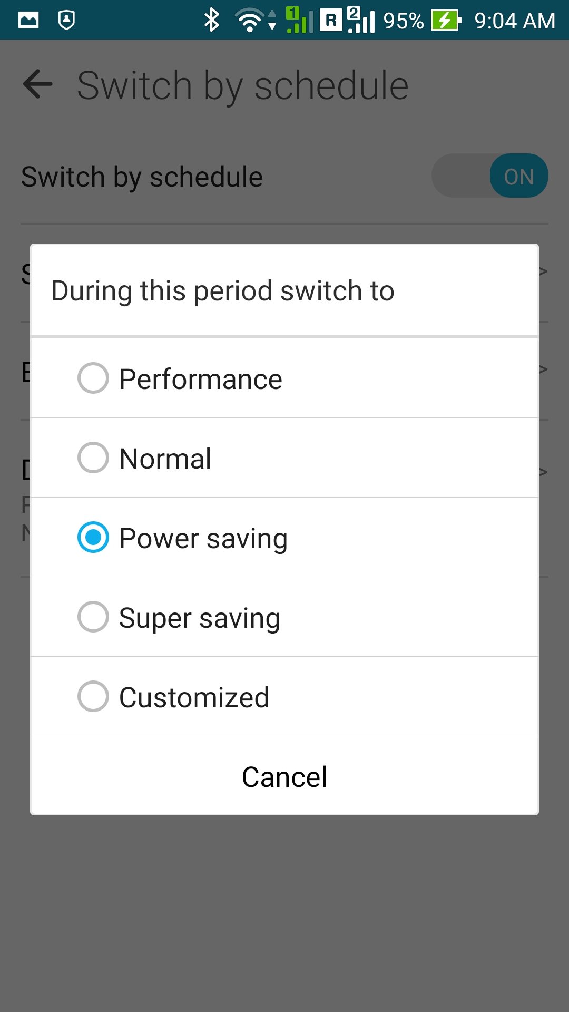
Task: Tap the screenshot notification icon
Action: pos(28,21)
